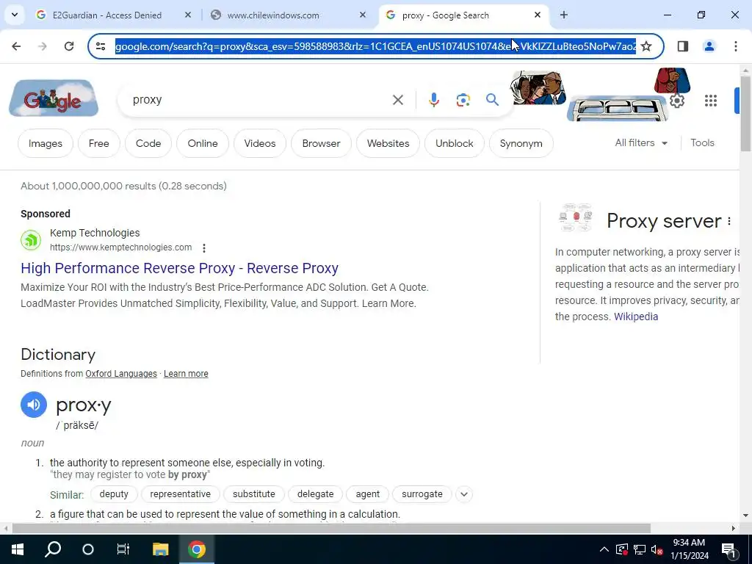Open Task View on taskbar
752x564 pixels.
tap(123, 549)
